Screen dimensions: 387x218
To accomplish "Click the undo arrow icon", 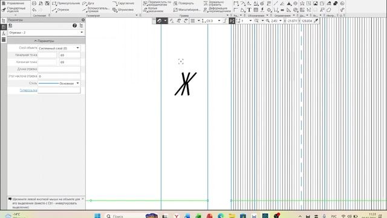I will coord(34,10).
